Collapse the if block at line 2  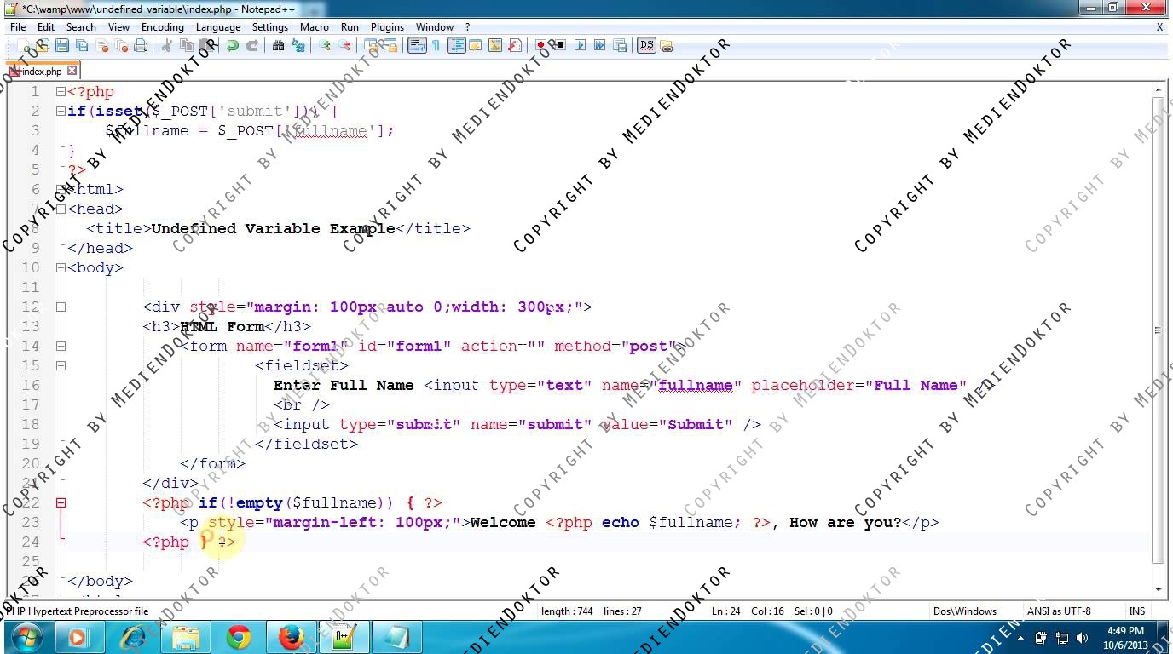[x=61, y=111]
